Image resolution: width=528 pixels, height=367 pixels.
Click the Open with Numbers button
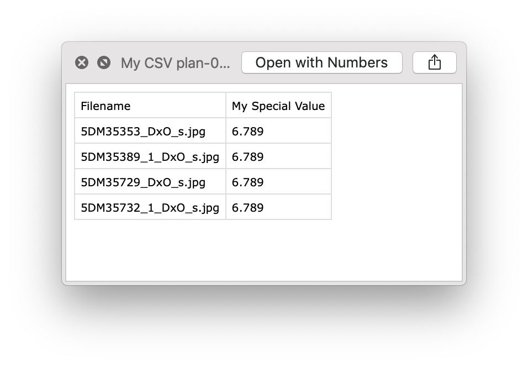[x=321, y=62]
